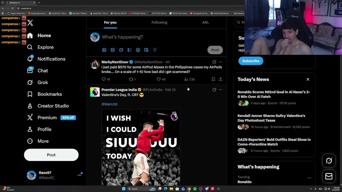Open the SIUUUUUU Ronaldo image

(141, 147)
